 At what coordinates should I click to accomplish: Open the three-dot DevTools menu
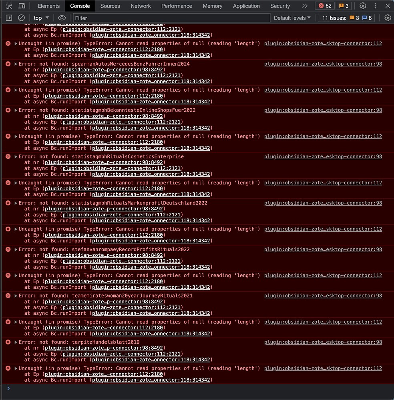coord(375,6)
